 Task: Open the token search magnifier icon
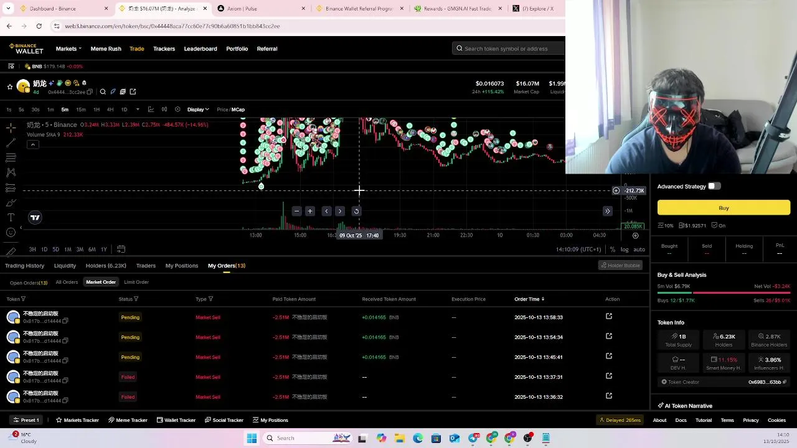(103, 91)
